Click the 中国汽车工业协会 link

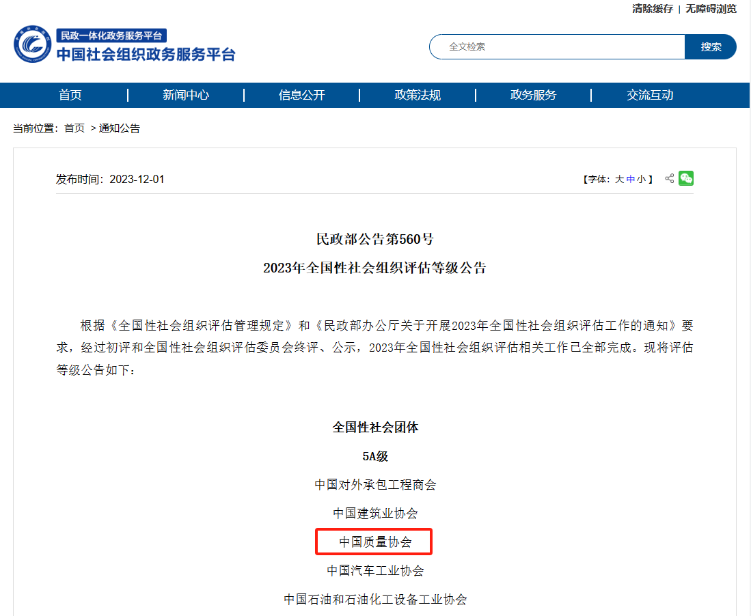click(x=375, y=570)
